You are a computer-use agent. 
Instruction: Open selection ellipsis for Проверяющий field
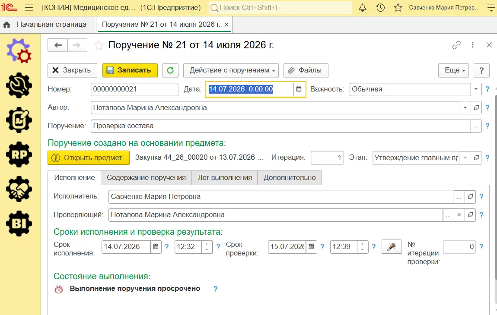point(448,215)
